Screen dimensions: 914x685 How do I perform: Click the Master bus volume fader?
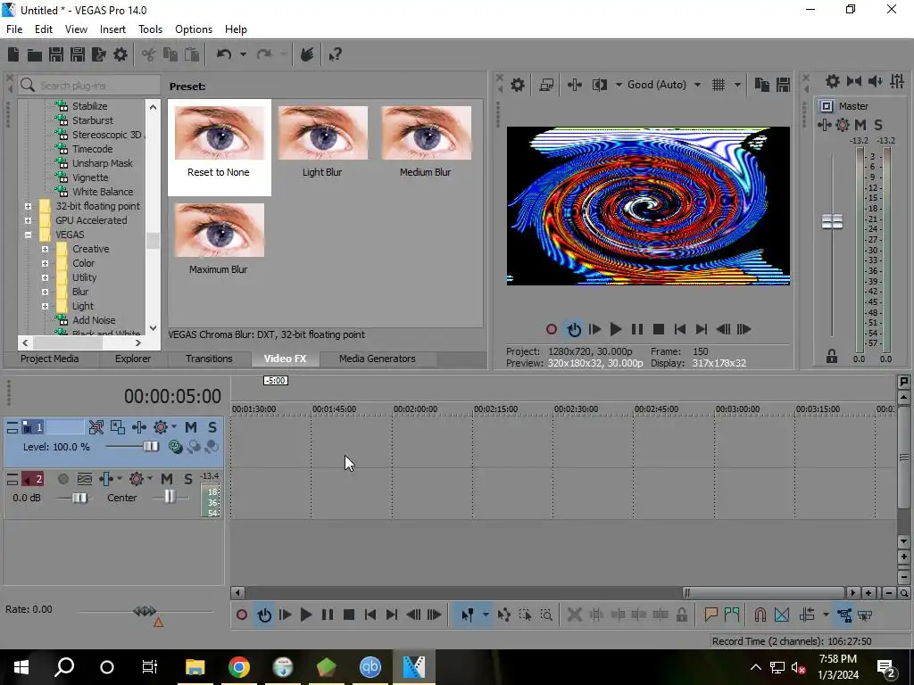(x=832, y=221)
